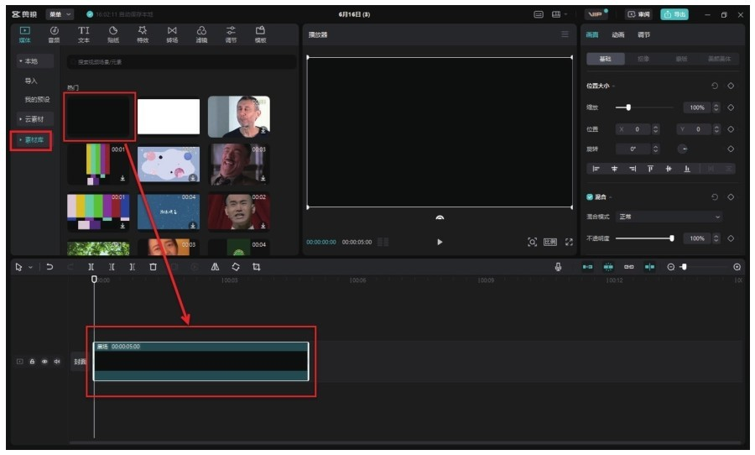Click the rotation 0° value field
The height and width of the screenshot is (455, 755).
click(633, 149)
